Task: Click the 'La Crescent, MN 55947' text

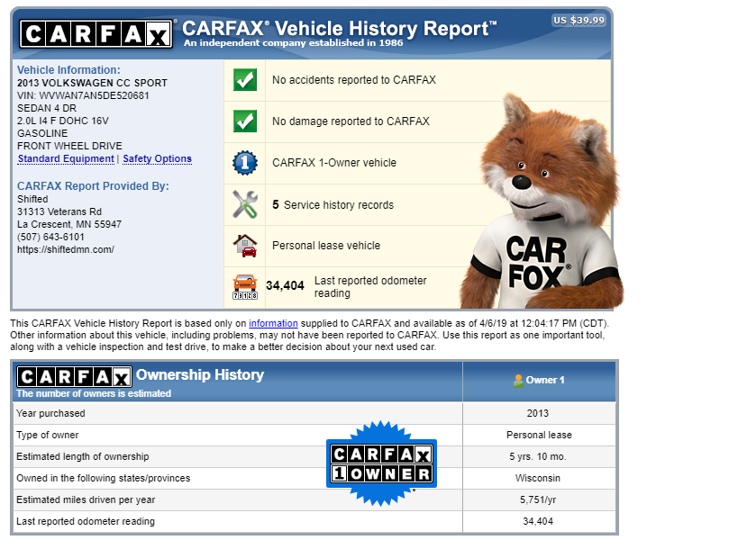Action: coord(69,224)
